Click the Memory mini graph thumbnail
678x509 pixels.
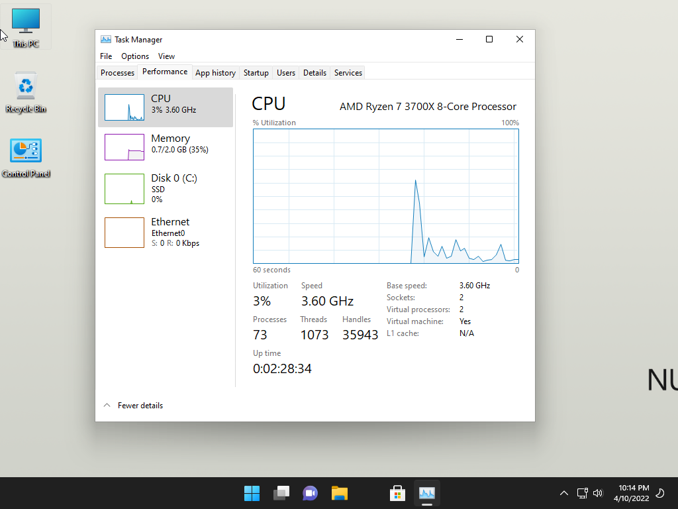(124, 147)
